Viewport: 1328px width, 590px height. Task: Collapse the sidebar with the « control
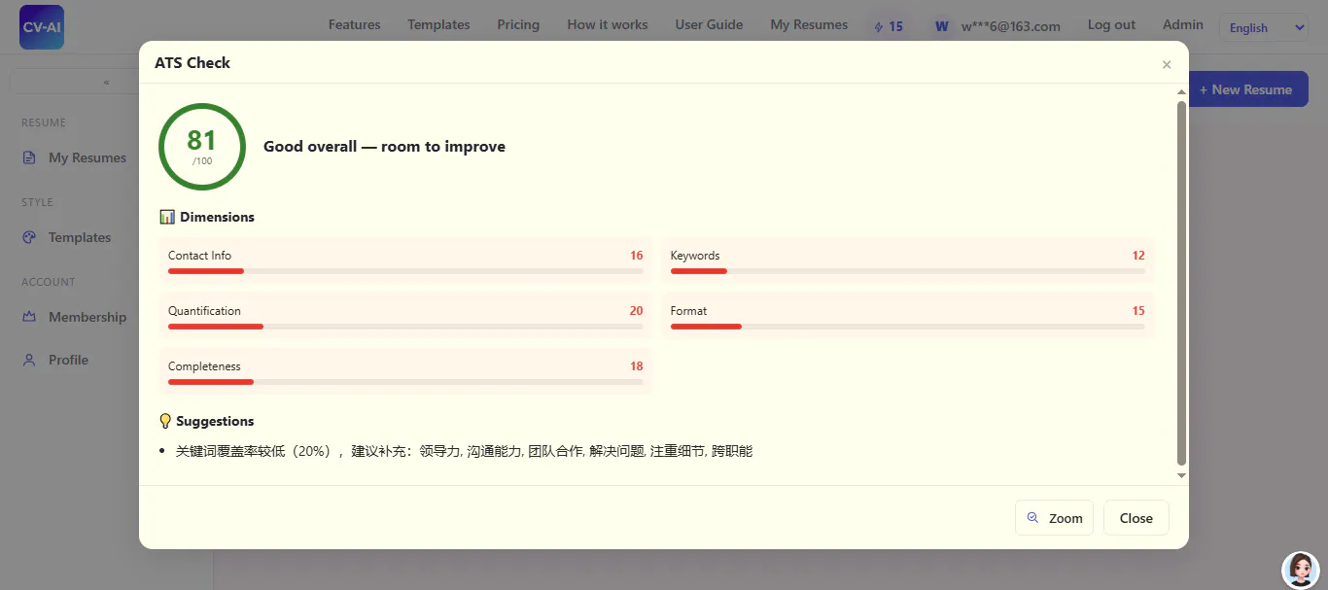point(106,83)
